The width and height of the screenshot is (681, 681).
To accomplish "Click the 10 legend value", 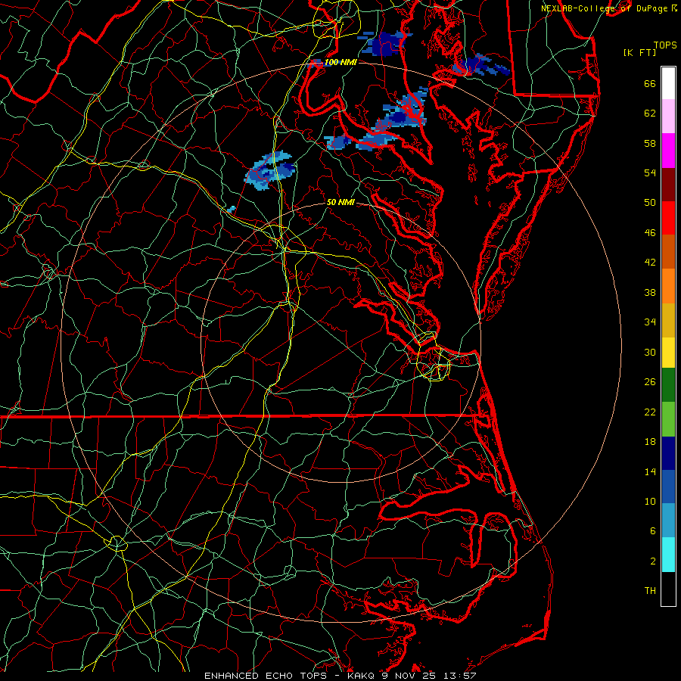I will click(650, 501).
